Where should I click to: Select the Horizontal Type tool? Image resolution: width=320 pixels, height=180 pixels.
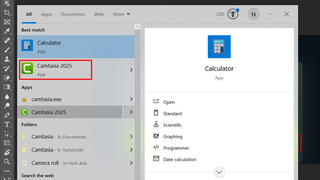coord(7,125)
